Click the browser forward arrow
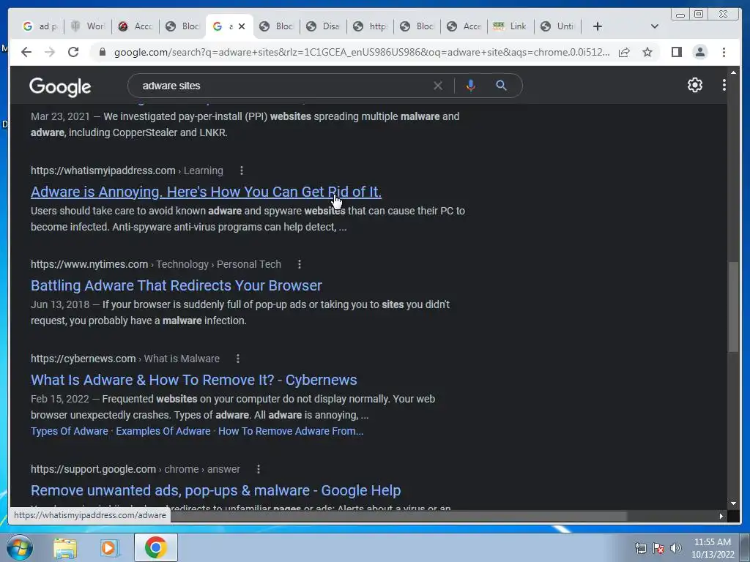Screen dimensions: 750x562 (50, 52)
